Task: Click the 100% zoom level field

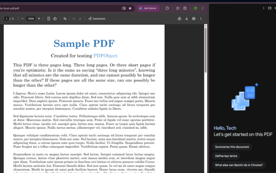Action: pyautogui.click(x=31, y=18)
